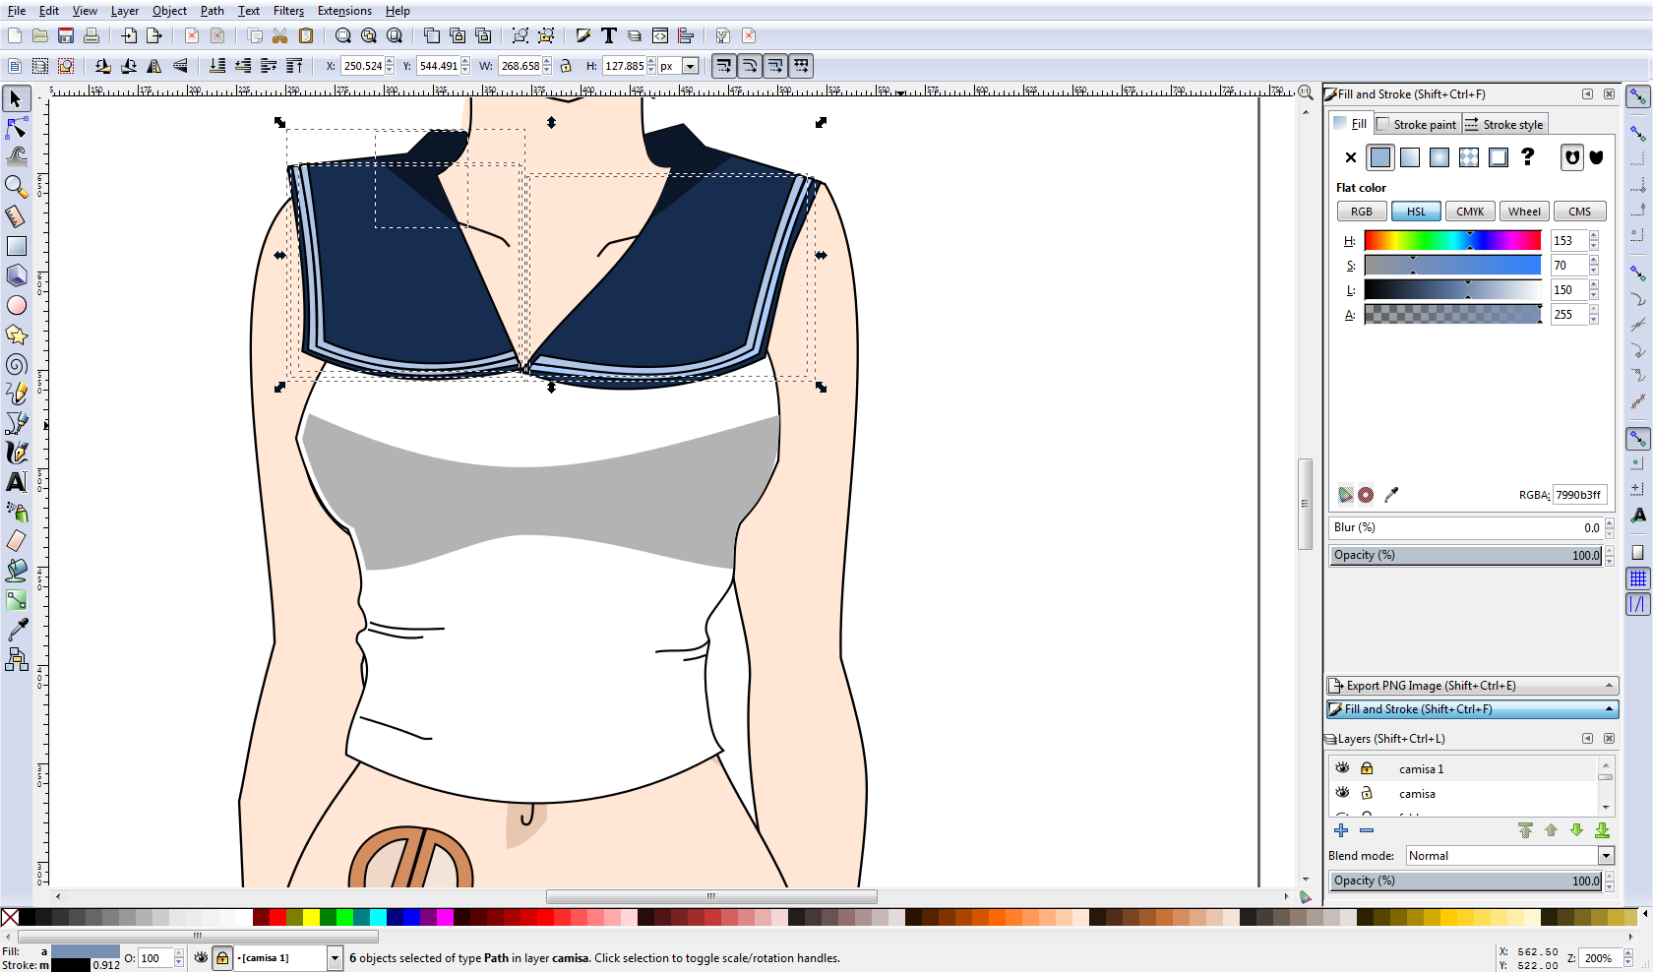Open the current layer camisa 1 dropdown
The width and height of the screenshot is (1653, 972).
335,958
